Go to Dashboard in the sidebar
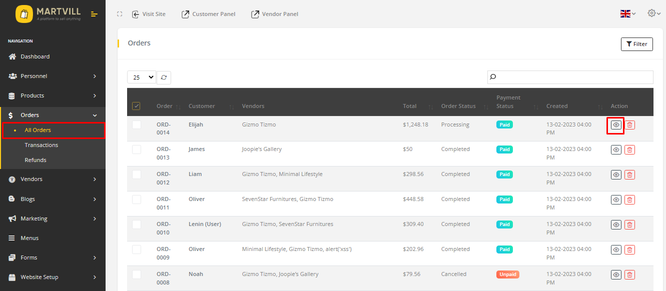 (35, 56)
